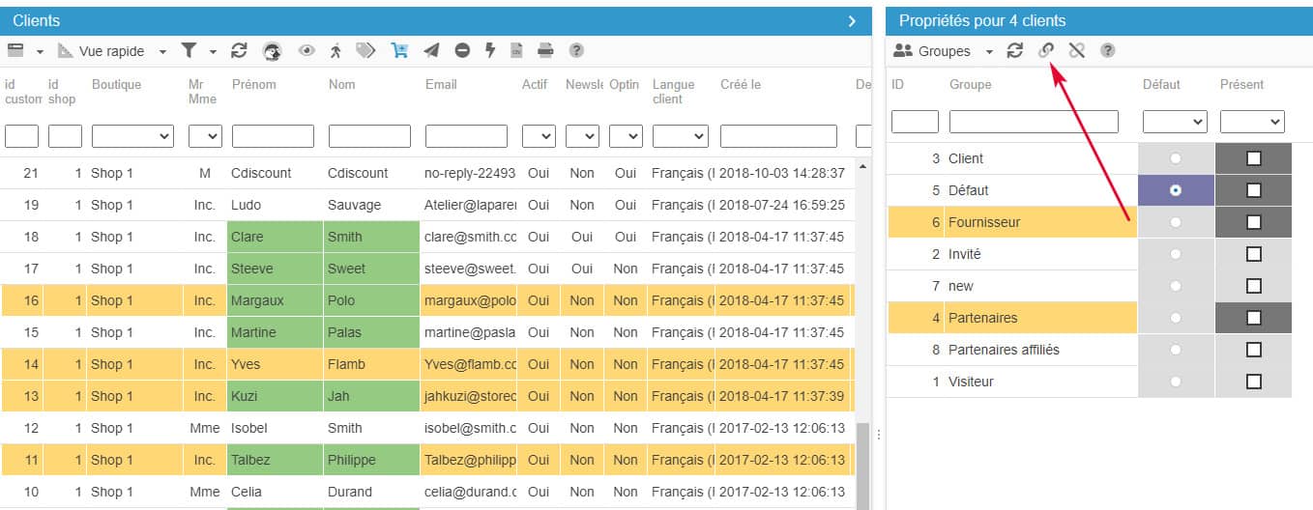This screenshot has height=510, width=1313.
Task: Click the price tag icon
Action: pos(365,51)
